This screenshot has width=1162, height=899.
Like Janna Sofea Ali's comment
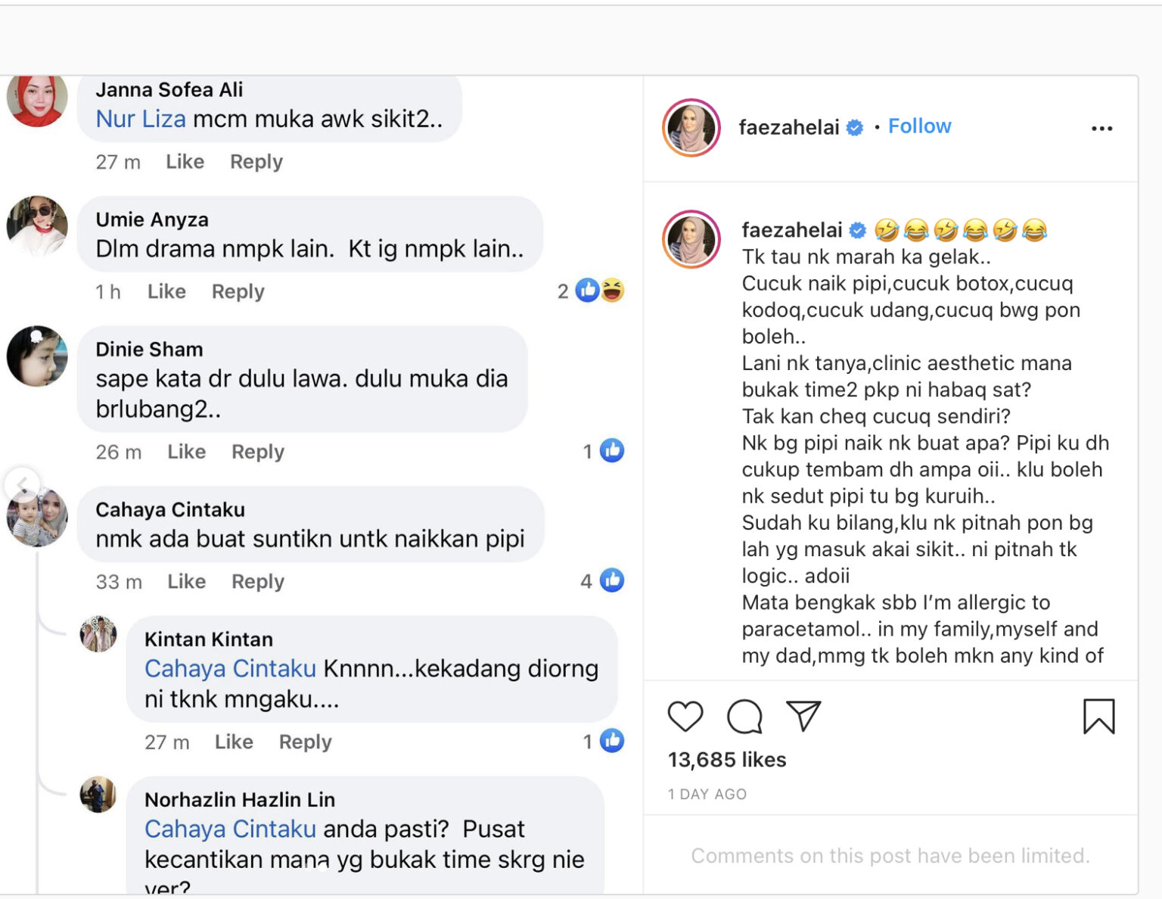(x=185, y=162)
